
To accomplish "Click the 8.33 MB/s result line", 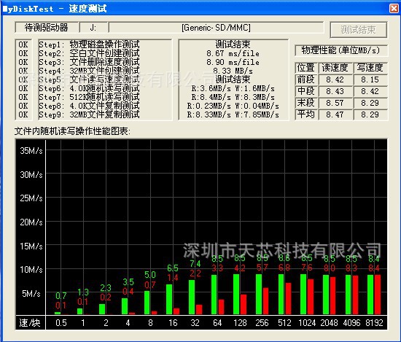I will [233, 71].
